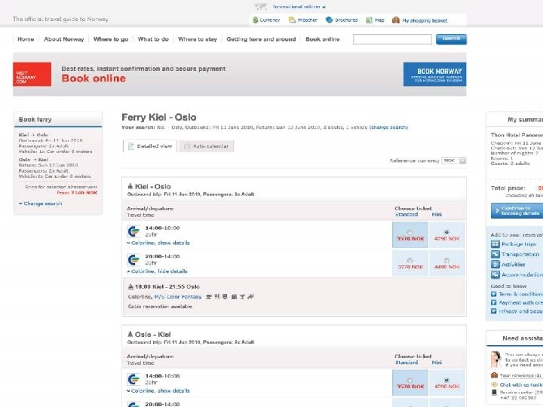This screenshot has width=543, height=407.
Task: Hide details for Kiel-Oslo 20:00 Colorline
Action: pyautogui.click(x=157, y=271)
